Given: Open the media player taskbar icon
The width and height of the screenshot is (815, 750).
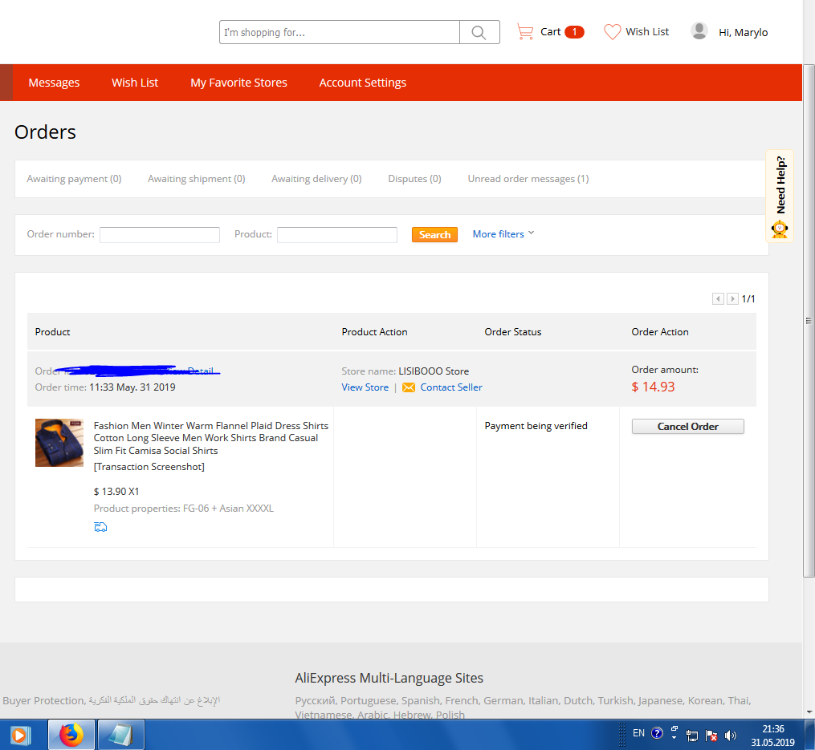Looking at the screenshot, I should pyautogui.click(x=19, y=735).
